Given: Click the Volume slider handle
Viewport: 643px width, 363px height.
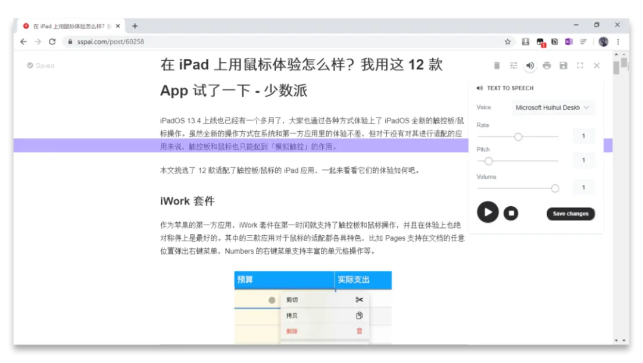Looking at the screenshot, I should click(555, 188).
